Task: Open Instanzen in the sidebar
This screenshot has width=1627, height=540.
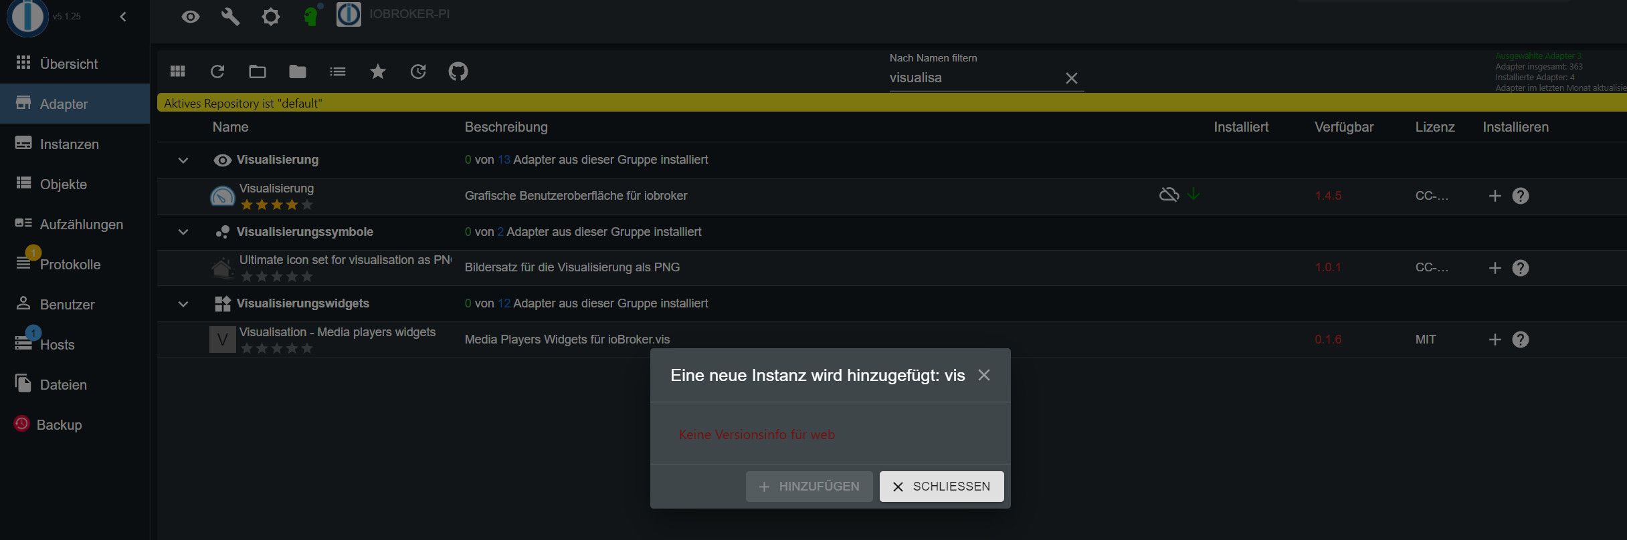Action: coord(69,144)
